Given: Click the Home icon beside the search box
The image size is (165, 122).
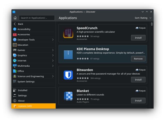Looking at the screenshot, I should 15,18.
